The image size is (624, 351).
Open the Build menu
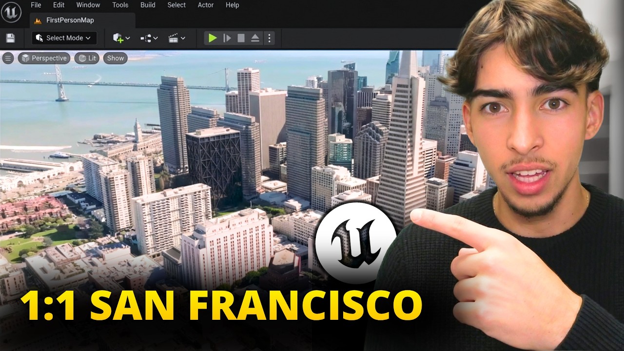148,5
